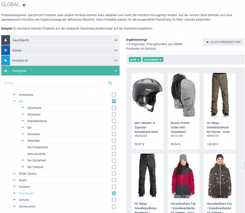Screen dimensions: 245x213
Task: Click the Geschlecht section title
Action: (21, 40)
